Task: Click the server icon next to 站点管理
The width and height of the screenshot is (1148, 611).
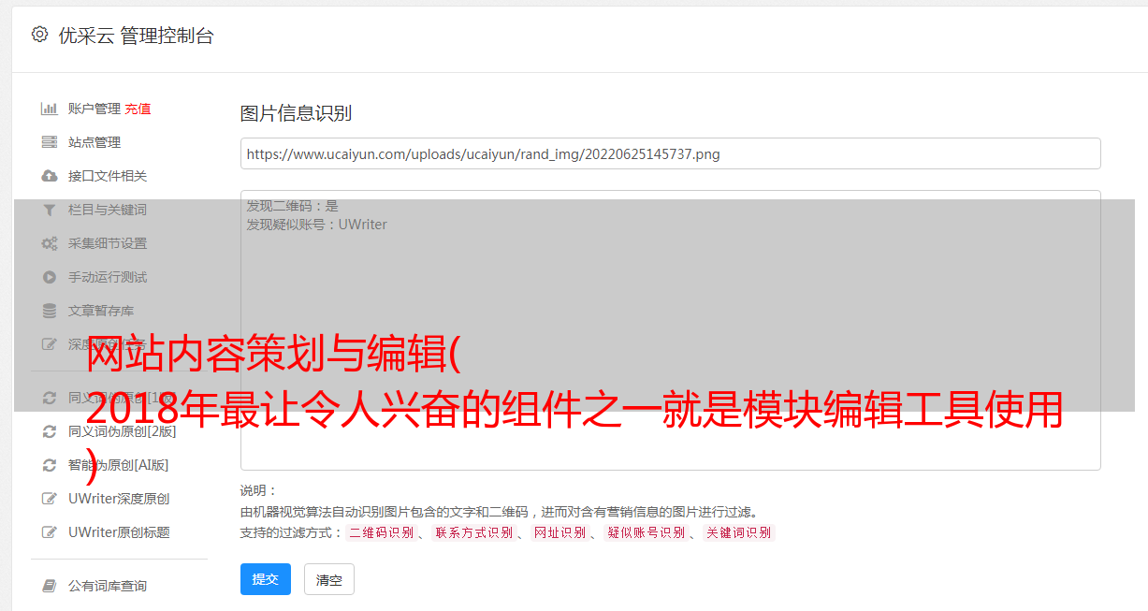Action: click(x=50, y=142)
